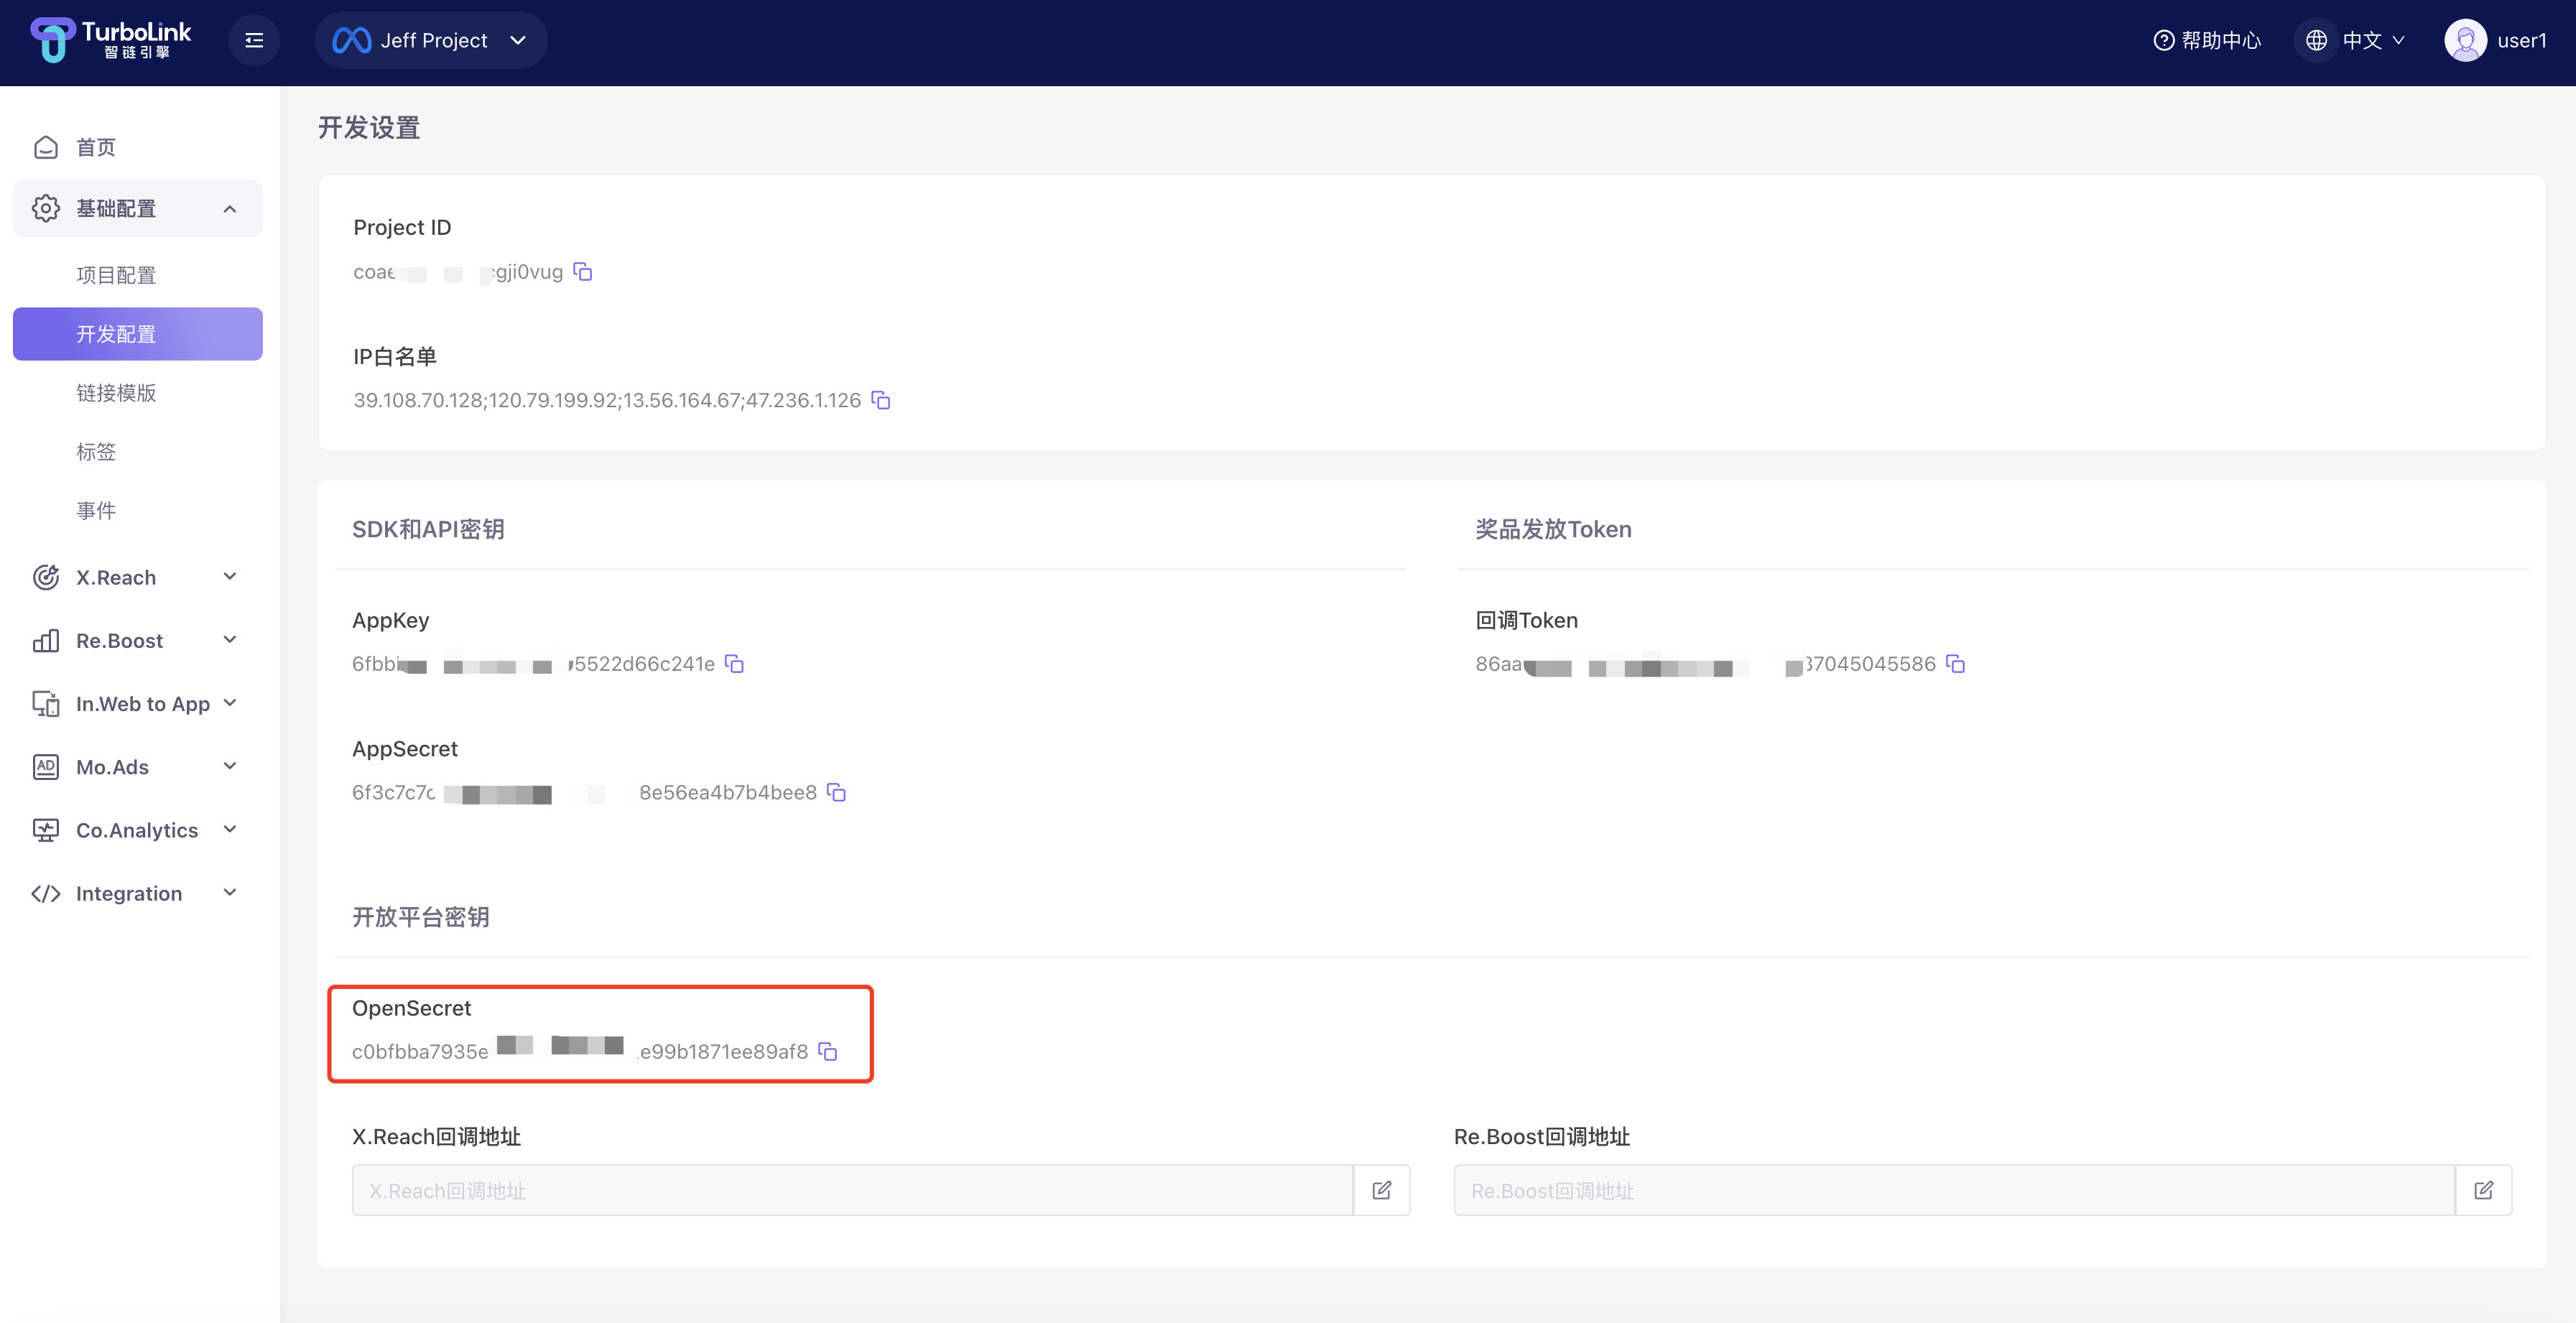This screenshot has width=2576, height=1323.
Task: Open the 链接模版 menu item
Action: tap(116, 393)
